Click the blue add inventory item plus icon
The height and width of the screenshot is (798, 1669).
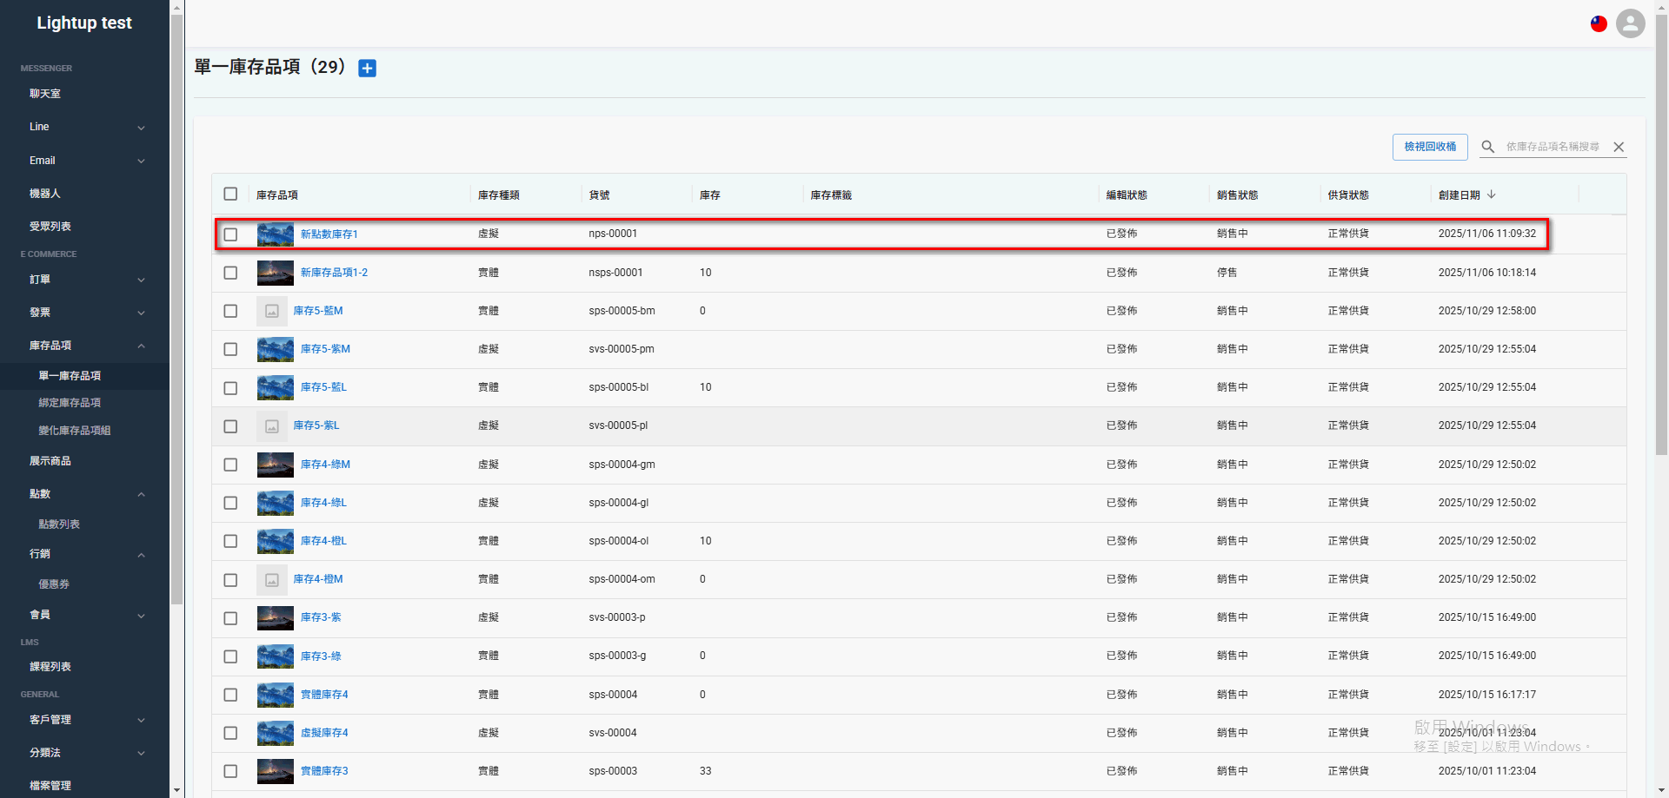tap(368, 68)
